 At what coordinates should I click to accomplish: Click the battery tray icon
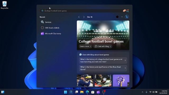coord(156,92)
